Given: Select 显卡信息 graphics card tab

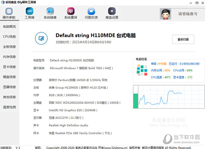Looking at the screenshot, I should [10, 67].
